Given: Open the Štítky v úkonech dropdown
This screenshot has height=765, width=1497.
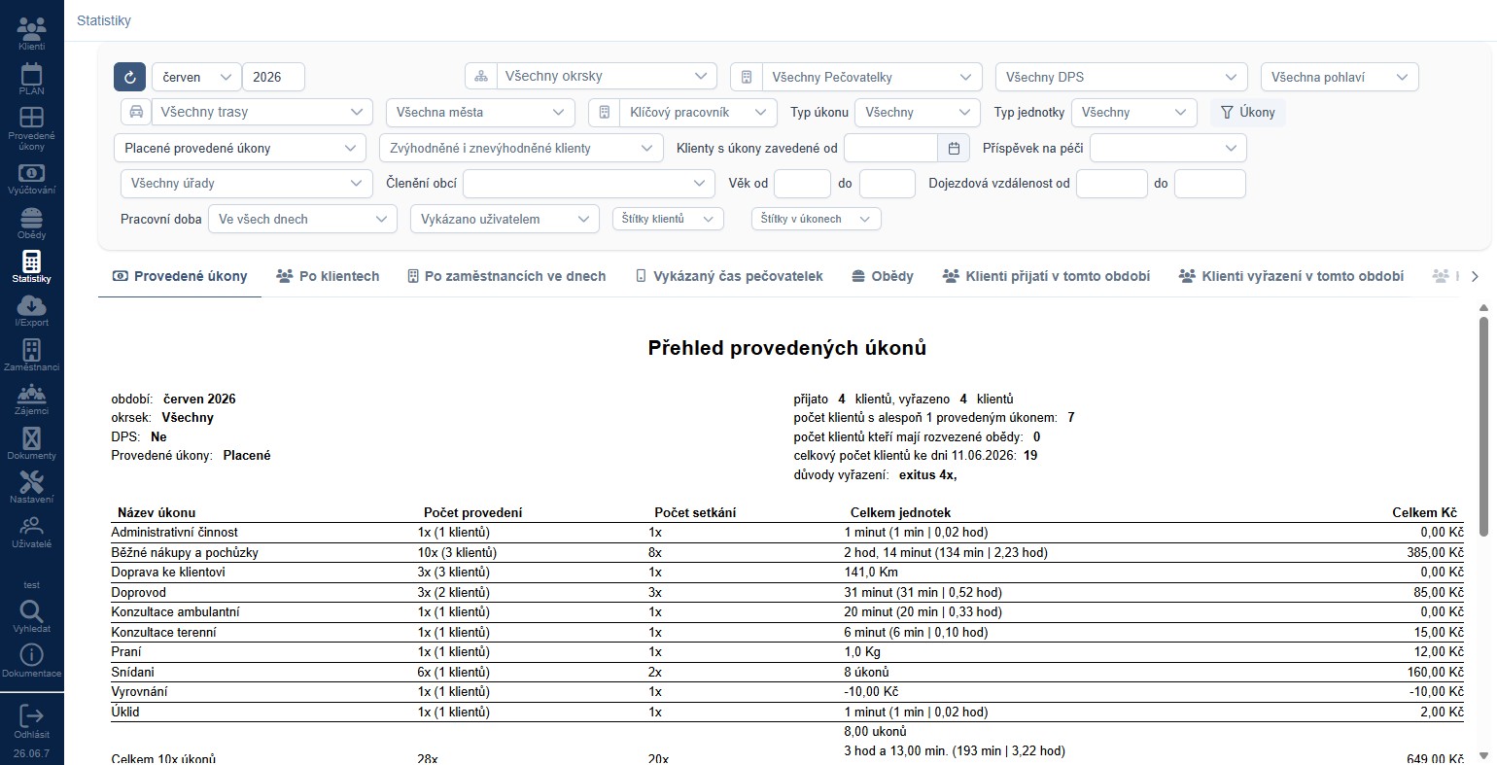Looking at the screenshot, I should click(x=817, y=219).
